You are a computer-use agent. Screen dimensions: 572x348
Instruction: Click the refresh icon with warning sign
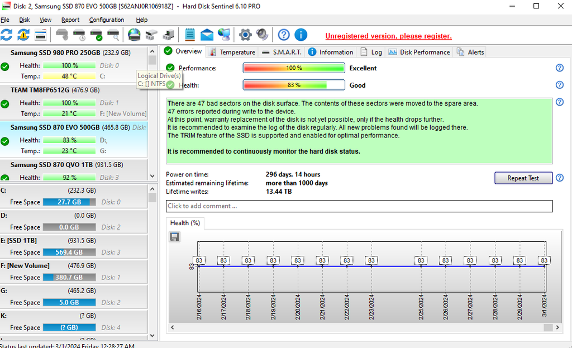(x=23, y=35)
